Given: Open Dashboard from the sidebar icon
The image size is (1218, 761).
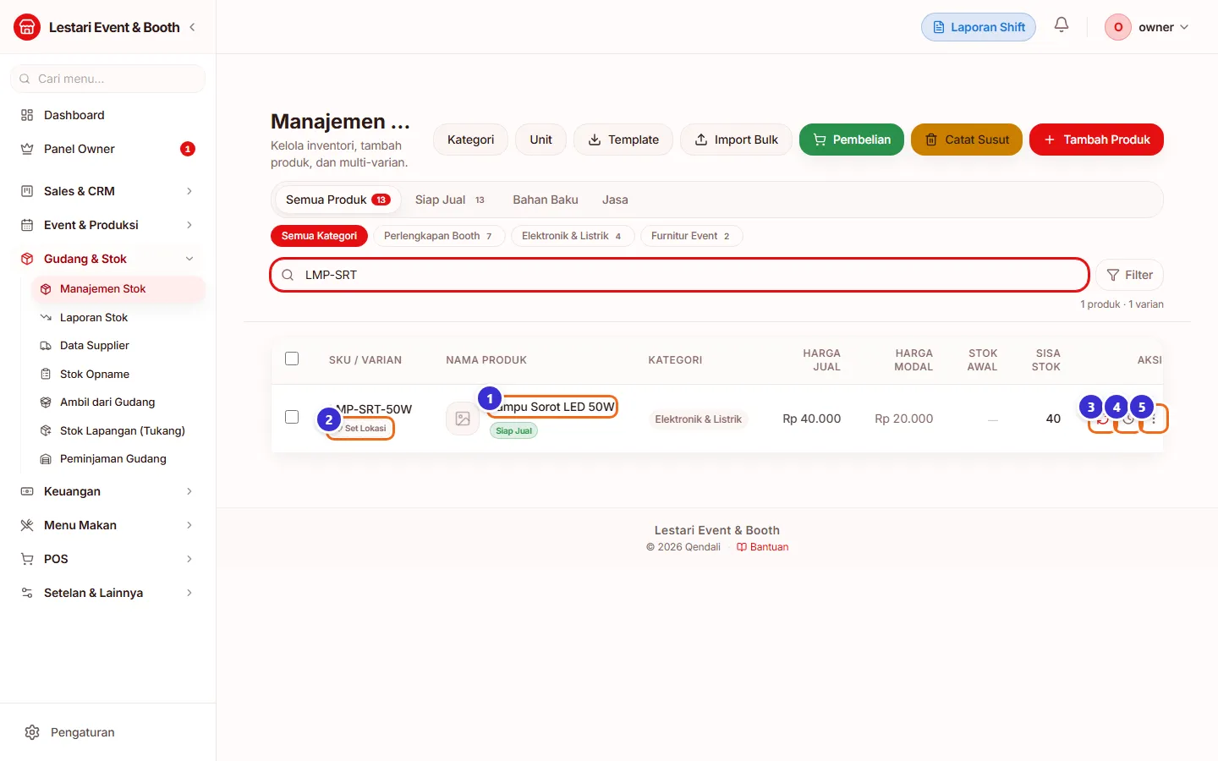Looking at the screenshot, I should coord(27,115).
